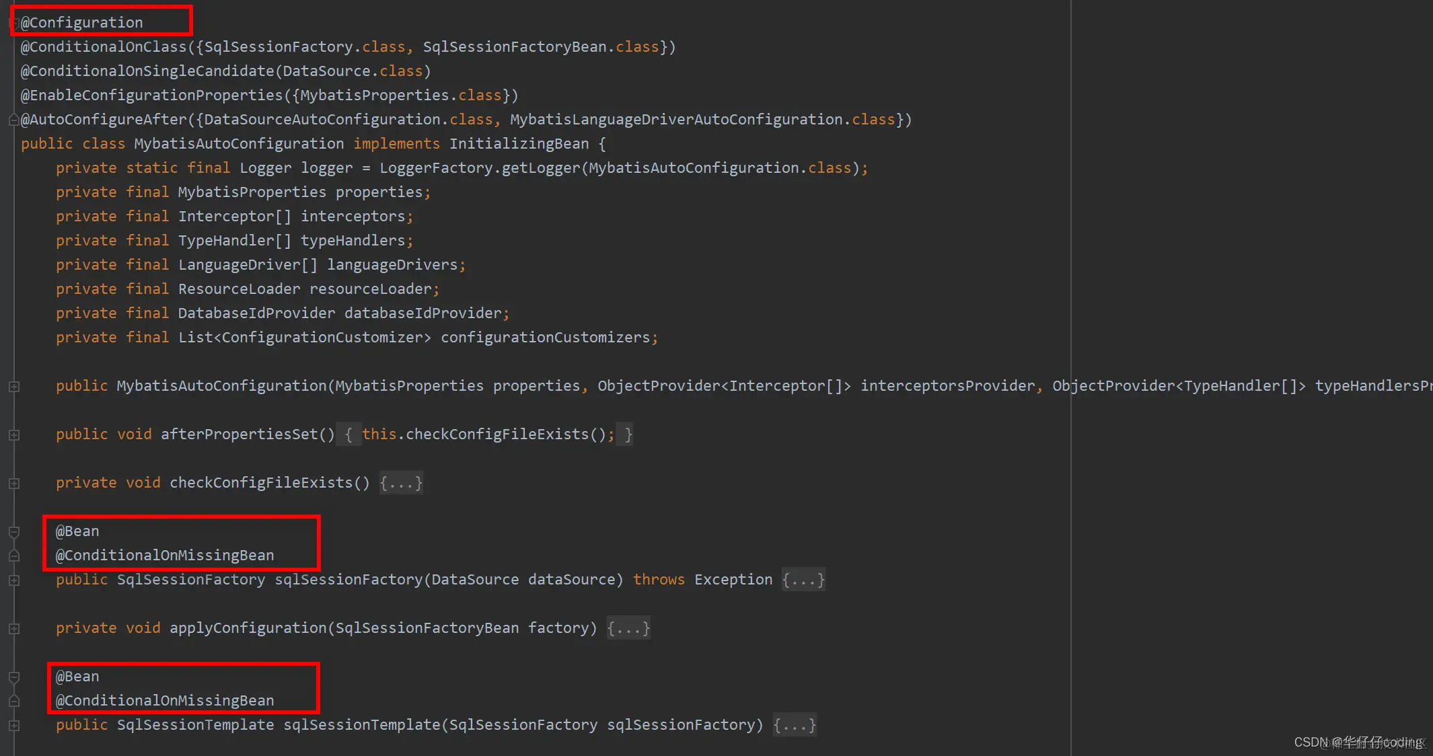Click the folded {...} placeholder after checkConfigFileExists()

pyautogui.click(x=401, y=483)
